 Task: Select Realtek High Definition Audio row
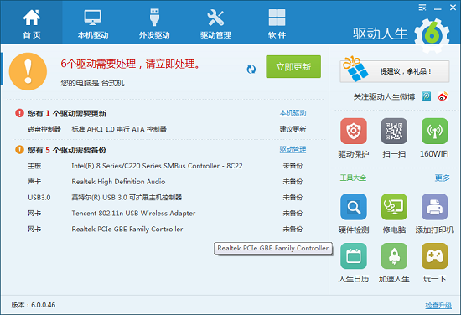[x=167, y=182]
